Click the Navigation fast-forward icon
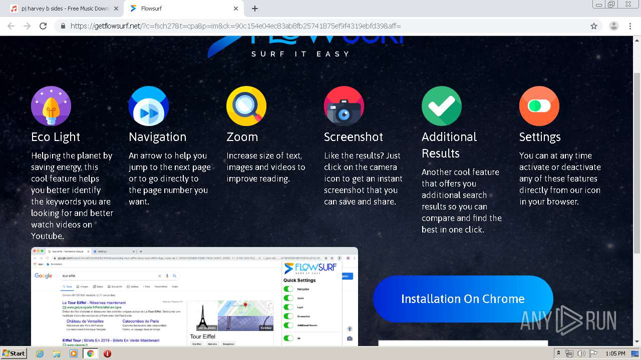This screenshot has height=360, width=641. point(149,106)
